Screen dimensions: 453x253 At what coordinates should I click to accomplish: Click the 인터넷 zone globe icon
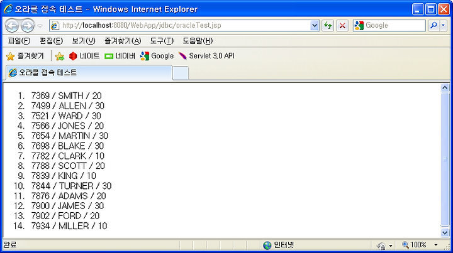click(267, 245)
